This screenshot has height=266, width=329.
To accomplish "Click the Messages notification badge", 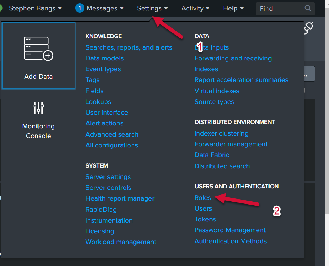I will 79,8.
